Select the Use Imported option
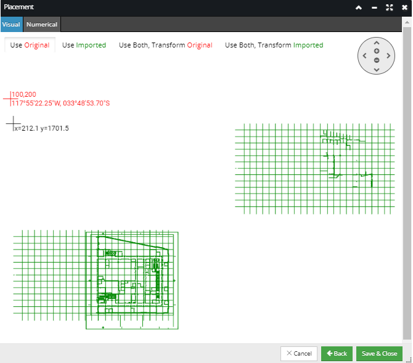Viewport: 413px width, 363px height. (84, 45)
